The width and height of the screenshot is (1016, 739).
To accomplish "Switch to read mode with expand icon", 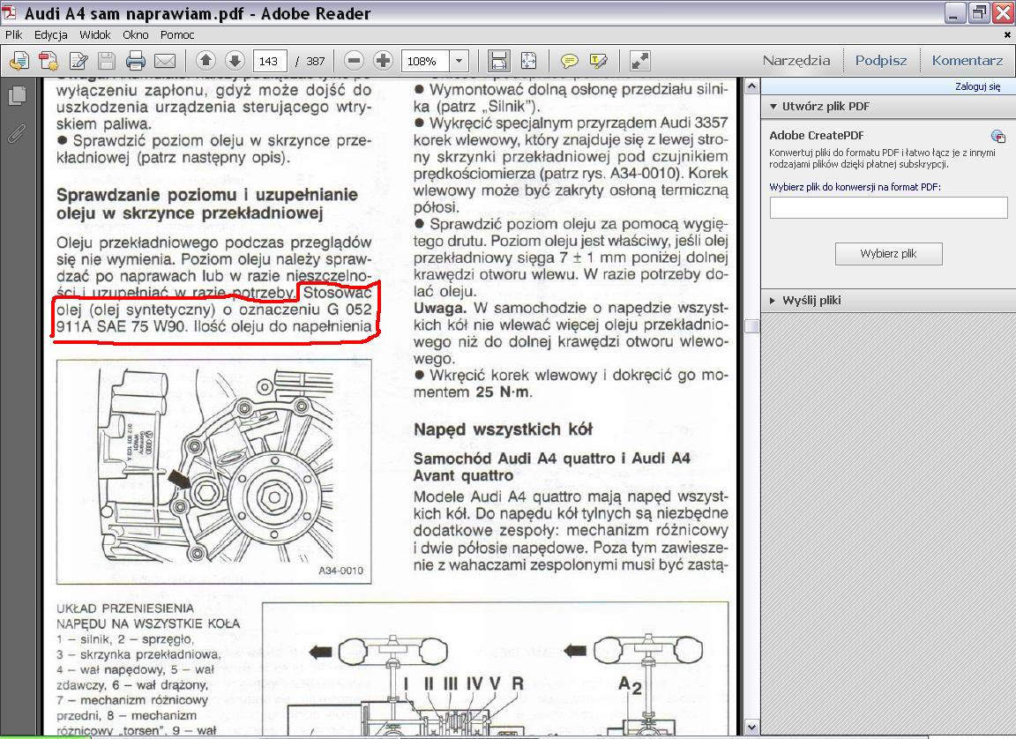I will [x=639, y=61].
